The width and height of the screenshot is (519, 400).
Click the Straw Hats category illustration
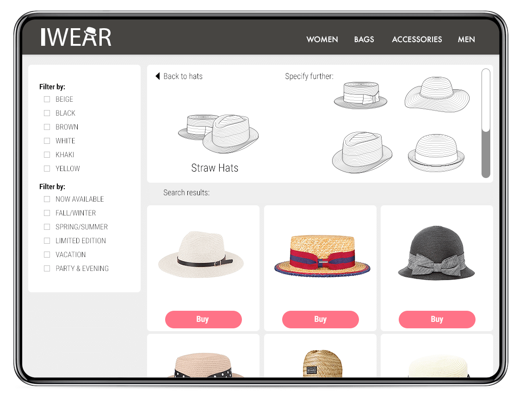218,134
